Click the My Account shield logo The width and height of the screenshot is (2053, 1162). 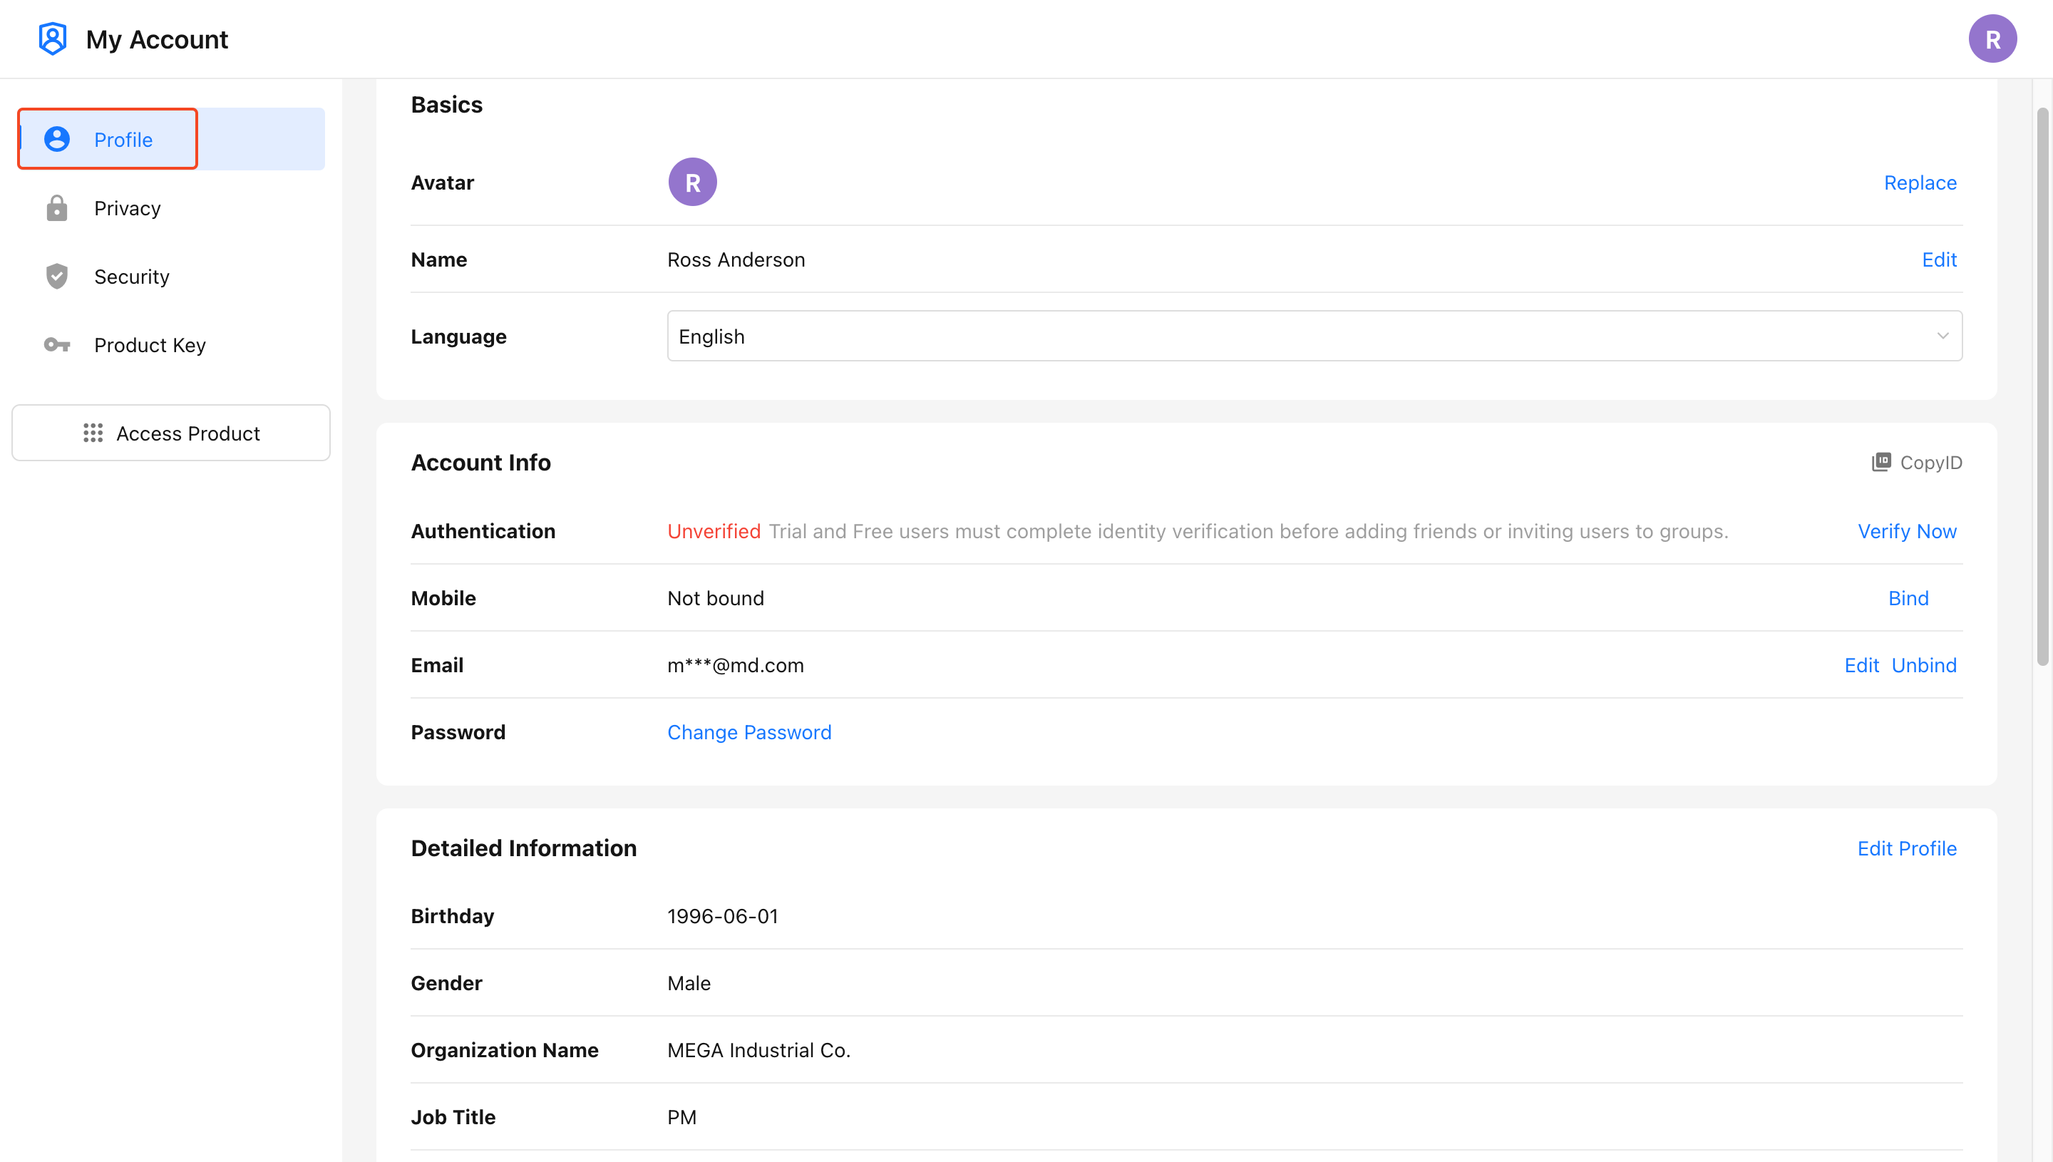coord(53,39)
